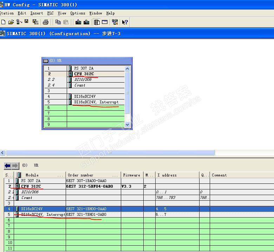Open the Options menu
Screen dimensions: 274x252
tap(78, 13)
